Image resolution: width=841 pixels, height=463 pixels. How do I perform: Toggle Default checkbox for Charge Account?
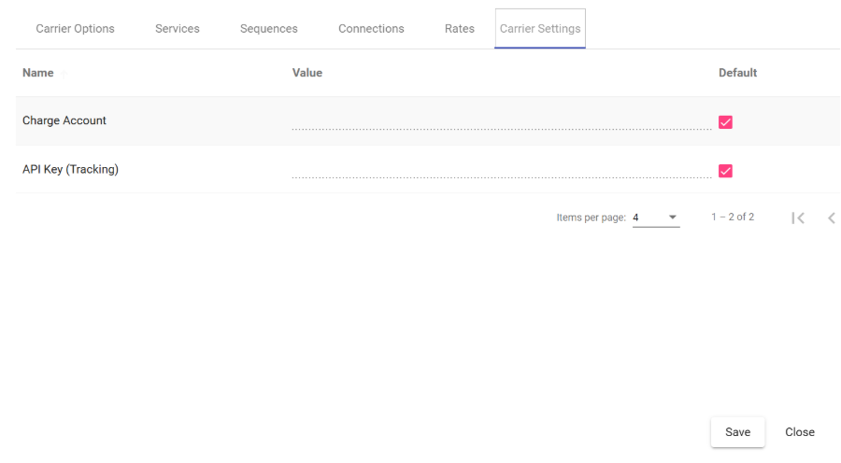(725, 121)
